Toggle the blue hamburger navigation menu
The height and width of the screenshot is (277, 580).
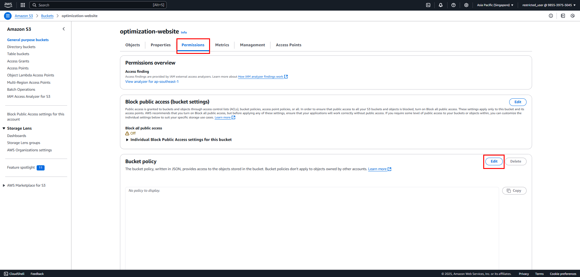(x=8, y=16)
